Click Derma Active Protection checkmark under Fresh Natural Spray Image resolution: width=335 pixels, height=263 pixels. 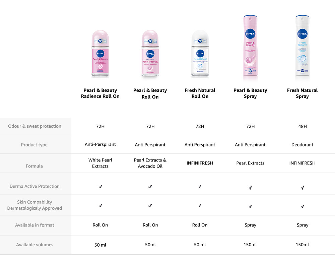pyautogui.click(x=303, y=188)
